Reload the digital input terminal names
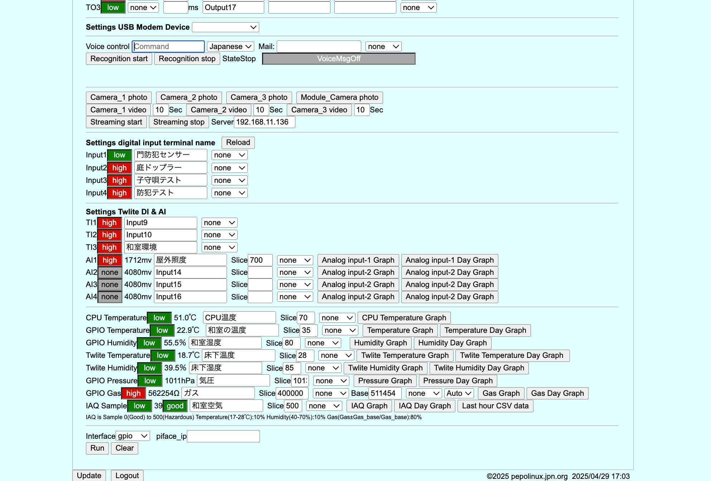This screenshot has width=711, height=481. (x=238, y=142)
